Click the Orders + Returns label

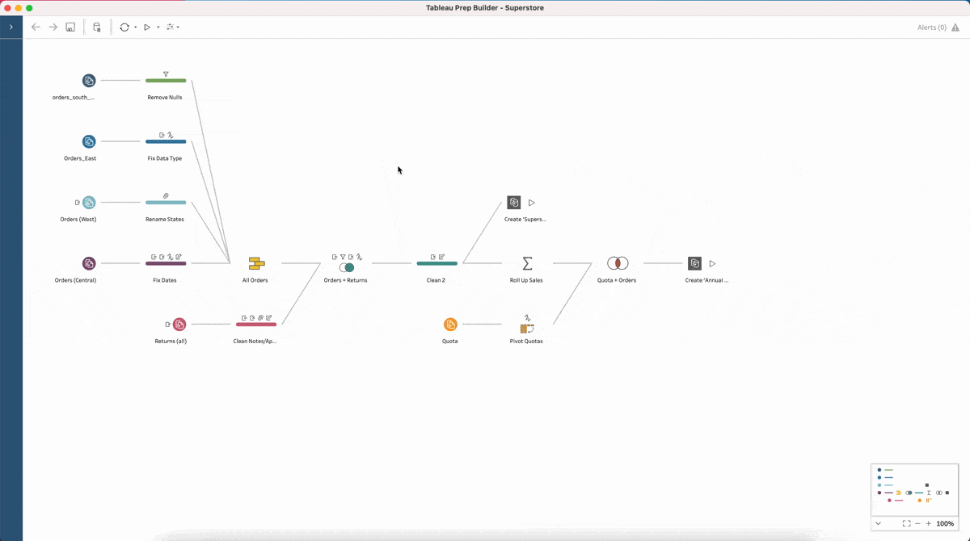click(346, 280)
